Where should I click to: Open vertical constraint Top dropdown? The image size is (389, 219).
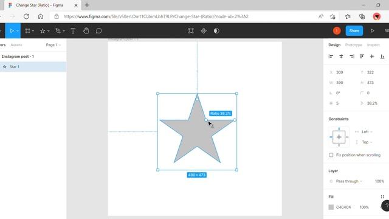(367, 142)
